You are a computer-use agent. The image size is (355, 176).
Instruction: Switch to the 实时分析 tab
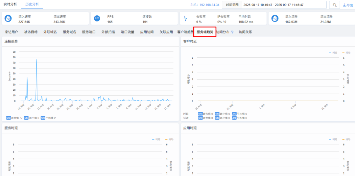click(x=10, y=4)
